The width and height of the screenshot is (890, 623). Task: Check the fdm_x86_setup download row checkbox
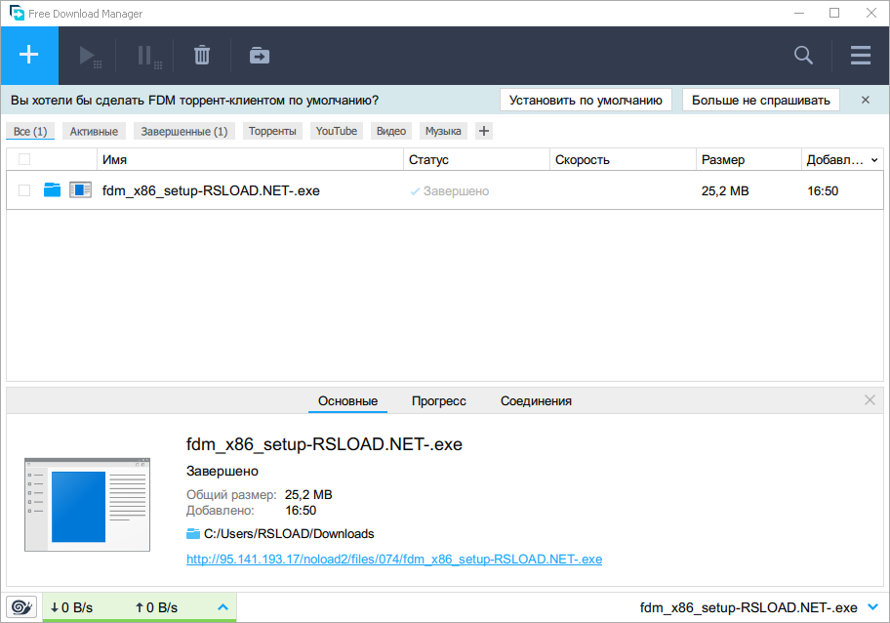click(24, 190)
